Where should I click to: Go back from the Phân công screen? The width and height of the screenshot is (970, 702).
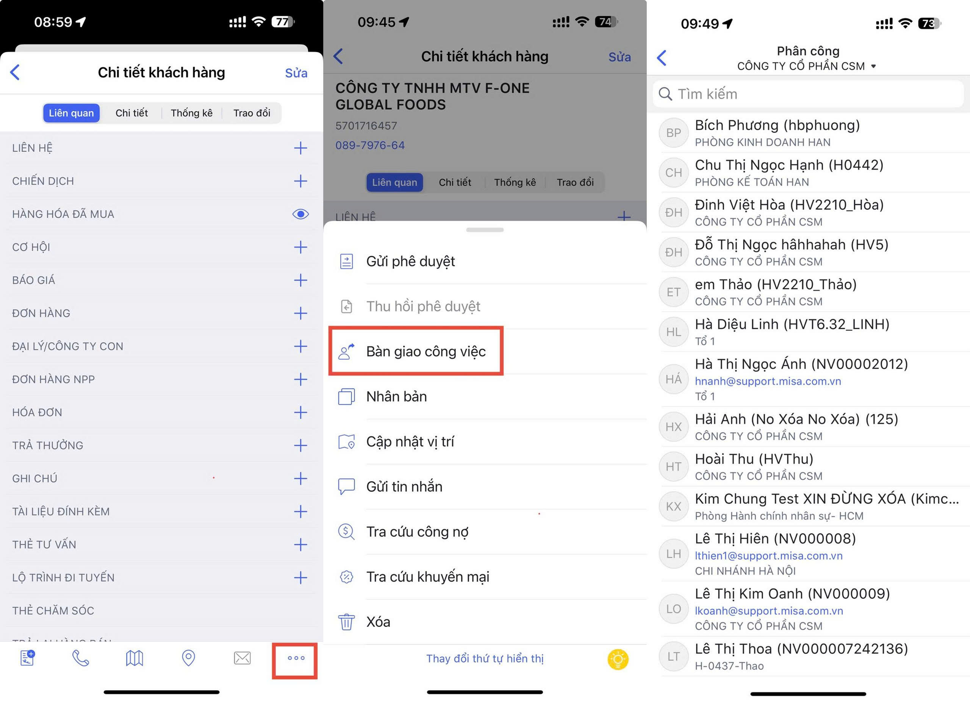tap(662, 58)
